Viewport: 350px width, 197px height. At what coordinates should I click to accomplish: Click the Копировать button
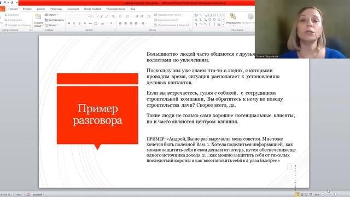pos(14,20)
